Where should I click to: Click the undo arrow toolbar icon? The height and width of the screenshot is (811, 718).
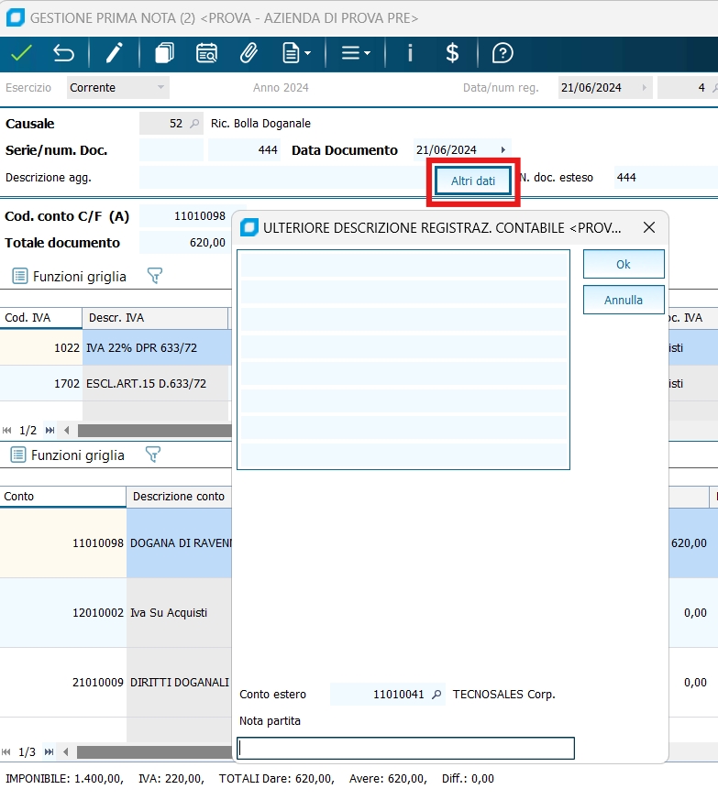pyautogui.click(x=63, y=53)
